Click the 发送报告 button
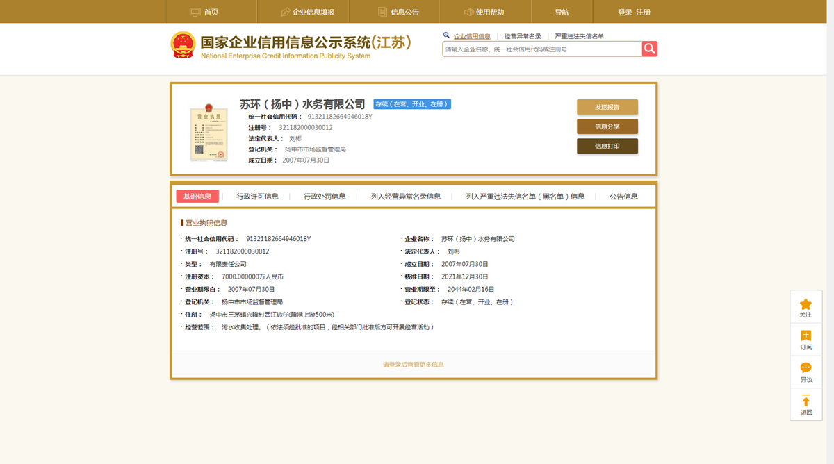 [x=607, y=107]
